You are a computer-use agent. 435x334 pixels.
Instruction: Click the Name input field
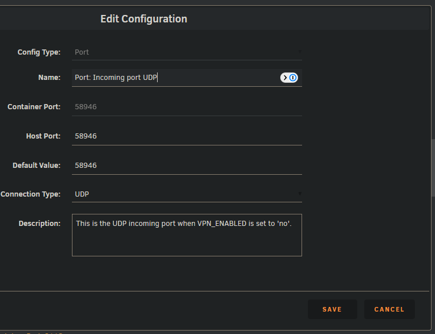(x=186, y=78)
